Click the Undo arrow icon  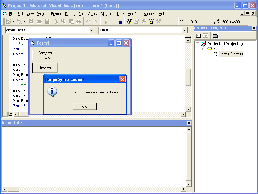(88, 21)
